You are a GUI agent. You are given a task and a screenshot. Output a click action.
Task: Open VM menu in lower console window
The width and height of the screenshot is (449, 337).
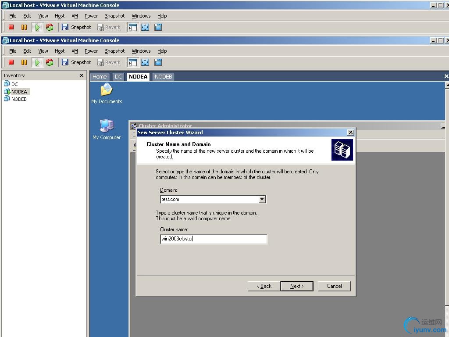75,51
